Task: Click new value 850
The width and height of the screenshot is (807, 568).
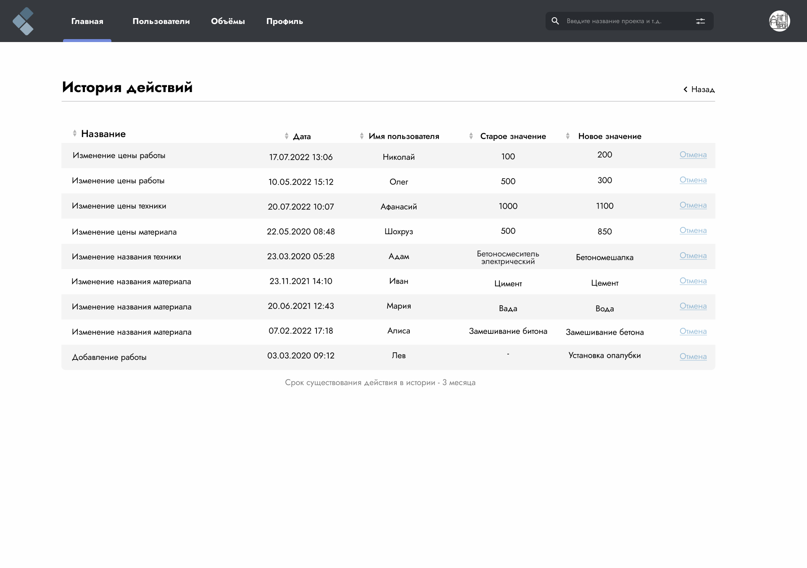Action: coord(605,232)
